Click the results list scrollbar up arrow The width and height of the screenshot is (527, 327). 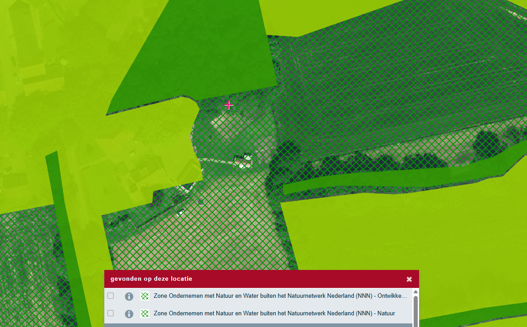[415, 292]
